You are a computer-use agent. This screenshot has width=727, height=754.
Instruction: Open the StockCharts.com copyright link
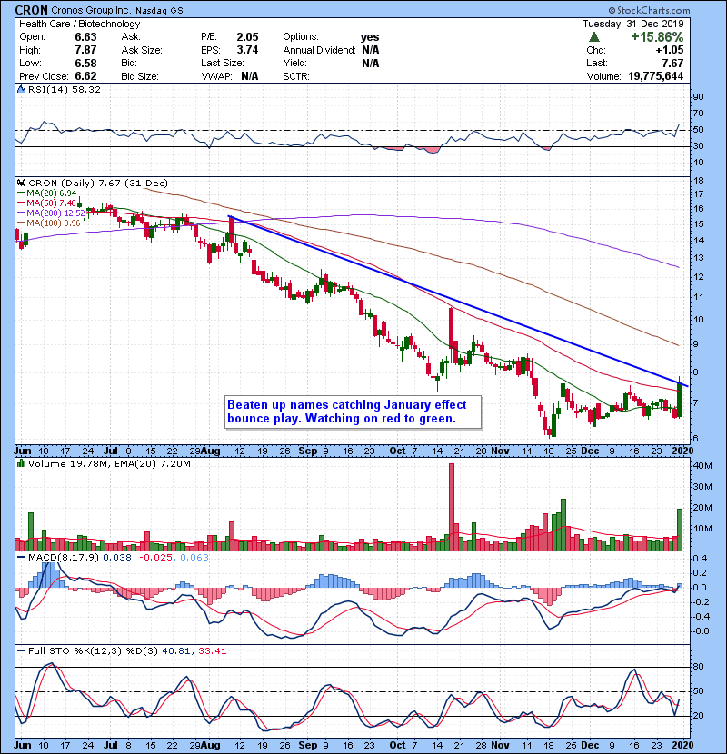tap(649, 10)
